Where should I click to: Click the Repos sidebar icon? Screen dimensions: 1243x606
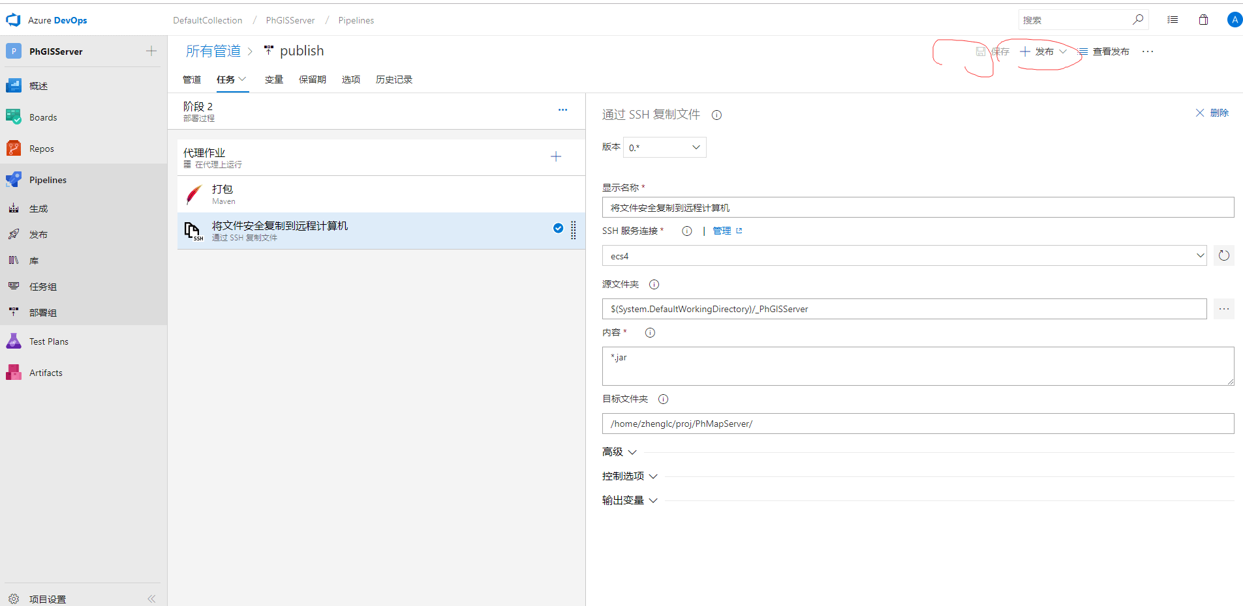click(x=14, y=149)
